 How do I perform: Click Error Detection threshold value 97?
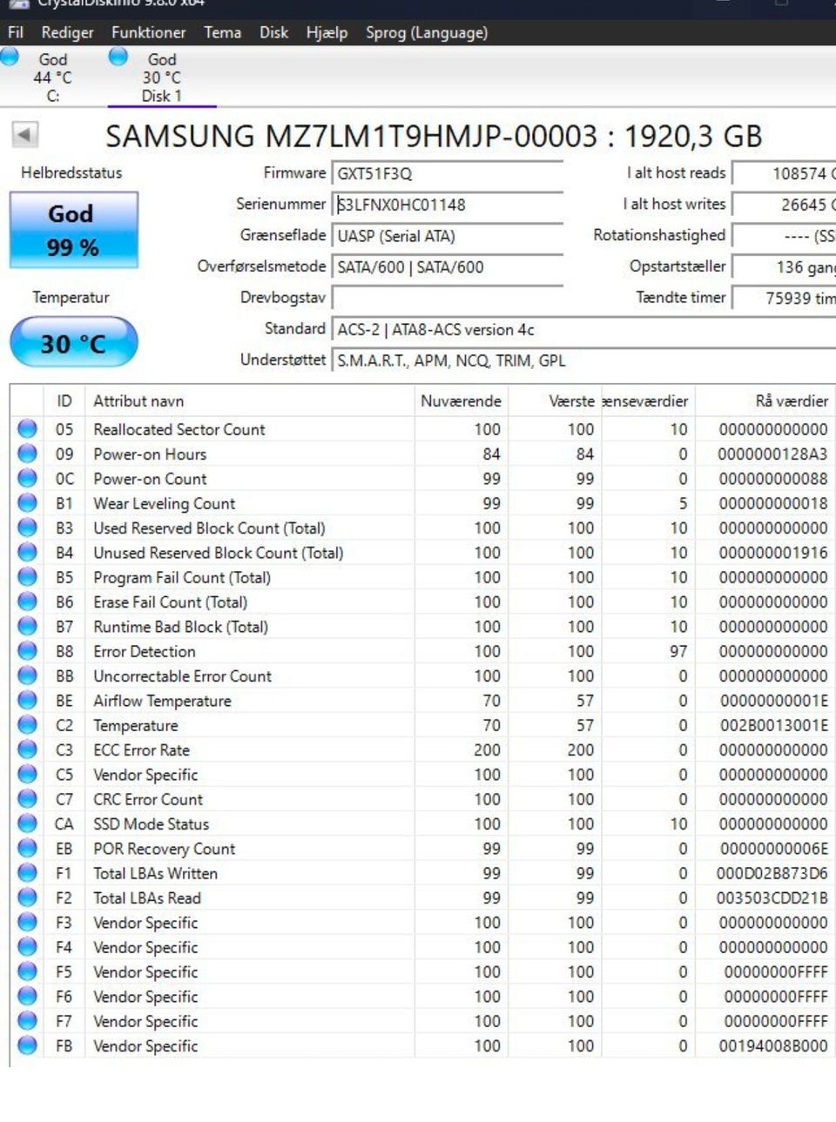coord(678,651)
